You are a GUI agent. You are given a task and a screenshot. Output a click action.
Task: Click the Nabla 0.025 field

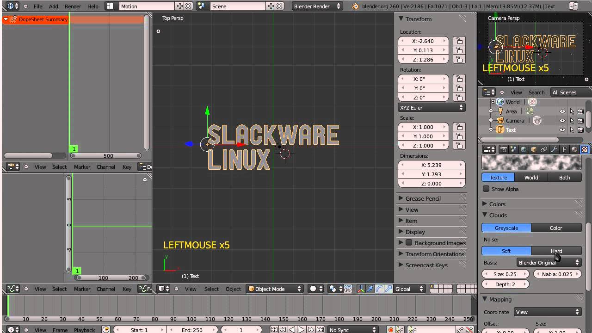557,274
